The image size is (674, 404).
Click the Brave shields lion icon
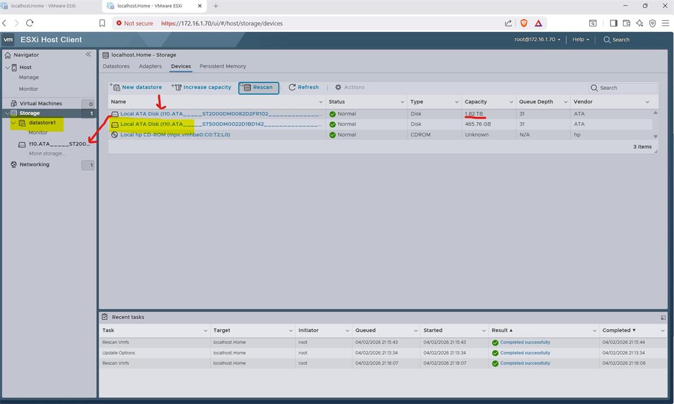click(x=523, y=23)
